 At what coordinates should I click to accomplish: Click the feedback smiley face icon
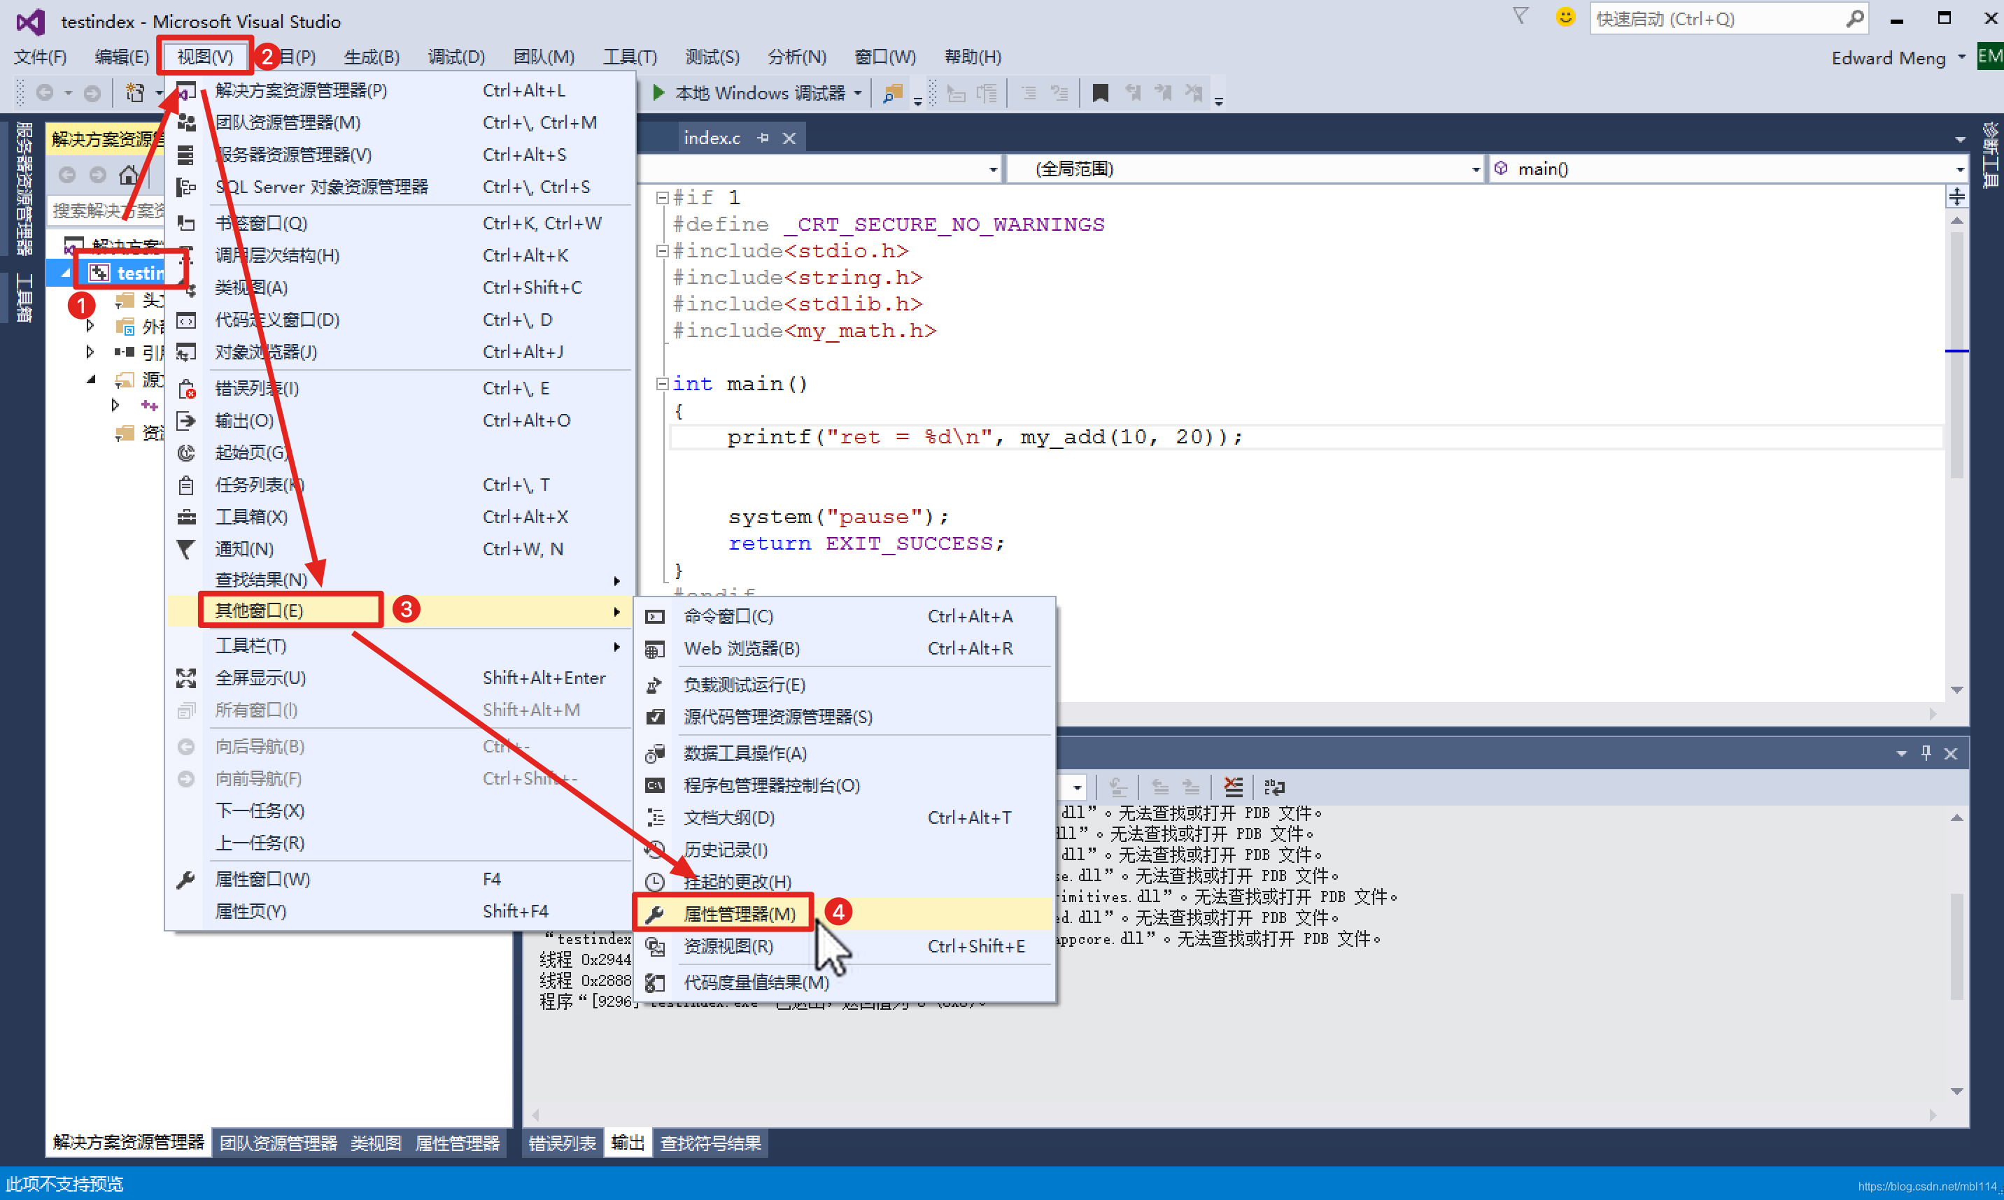tap(1565, 17)
